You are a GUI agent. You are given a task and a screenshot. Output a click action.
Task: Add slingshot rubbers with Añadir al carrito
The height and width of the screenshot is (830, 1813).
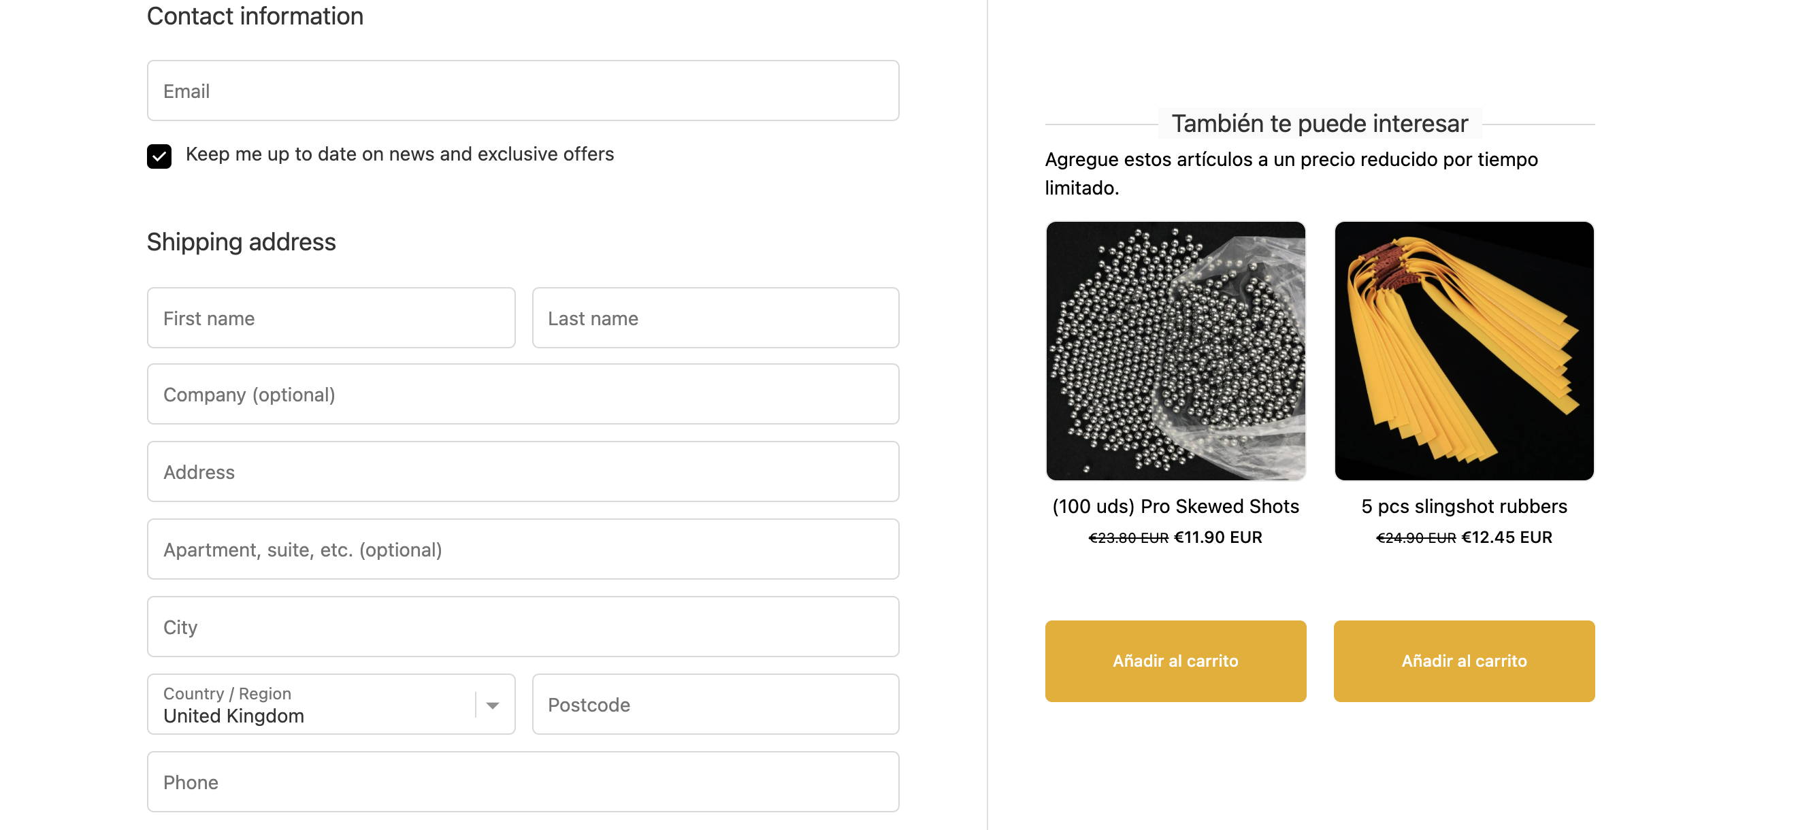[x=1464, y=661]
